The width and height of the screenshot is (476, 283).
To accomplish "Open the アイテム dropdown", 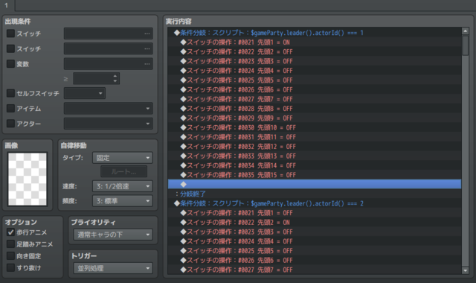I will coord(108,108).
